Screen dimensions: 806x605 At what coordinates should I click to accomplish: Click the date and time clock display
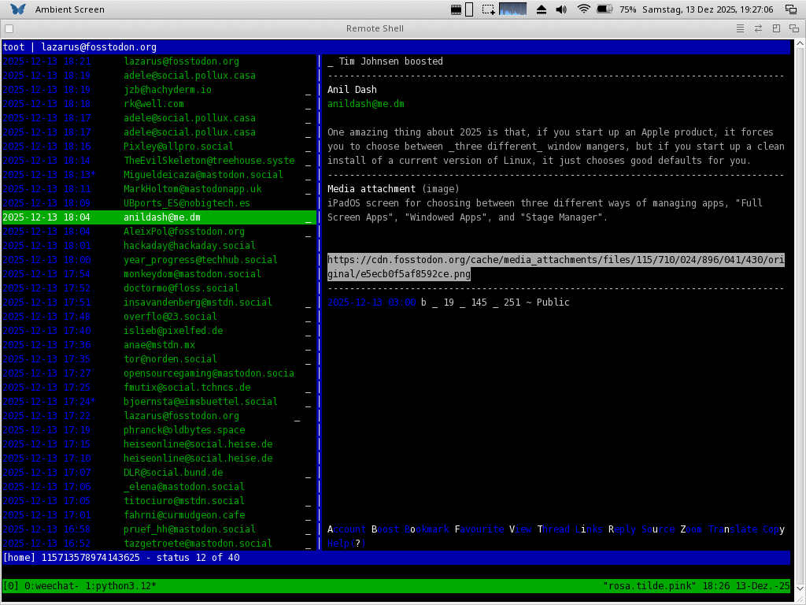(707, 9)
